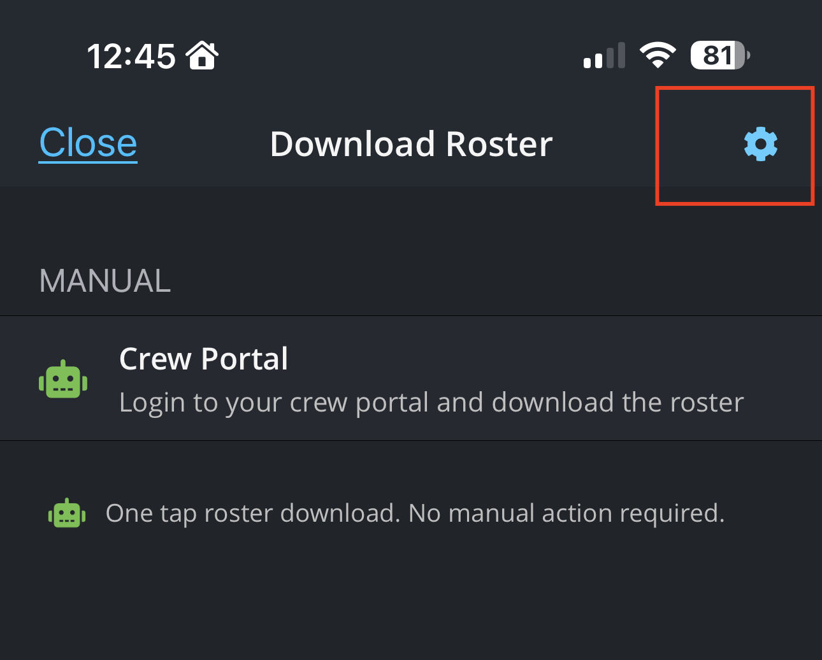This screenshot has width=822, height=660.
Task: Open the settings gear icon
Action: [761, 144]
